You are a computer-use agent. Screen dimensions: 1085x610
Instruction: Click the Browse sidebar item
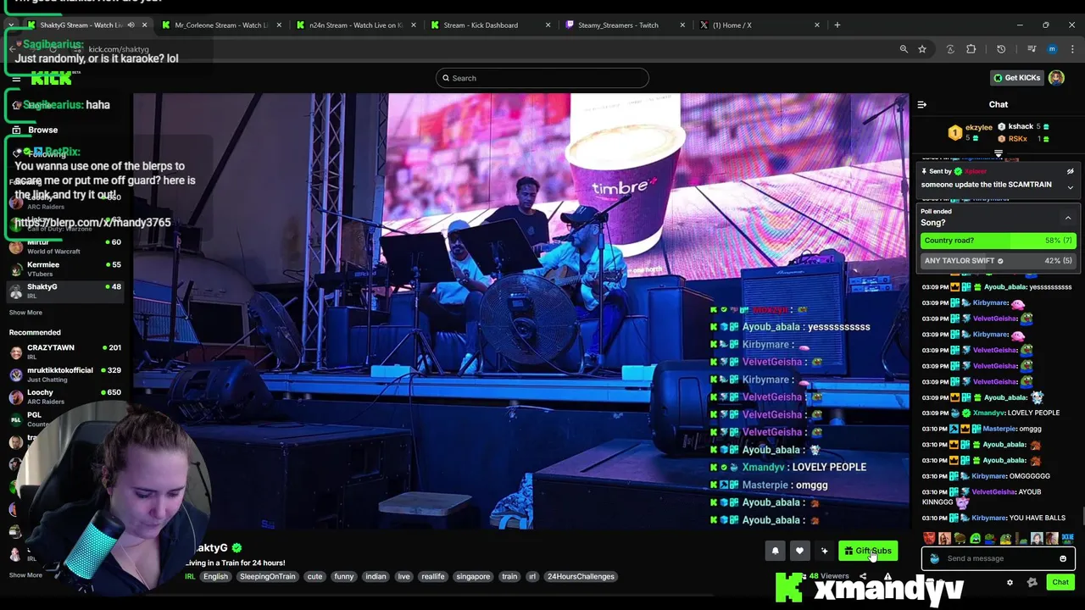pyautogui.click(x=42, y=130)
